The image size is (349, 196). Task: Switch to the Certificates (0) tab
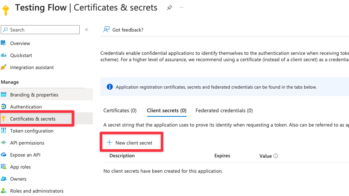click(x=120, y=110)
